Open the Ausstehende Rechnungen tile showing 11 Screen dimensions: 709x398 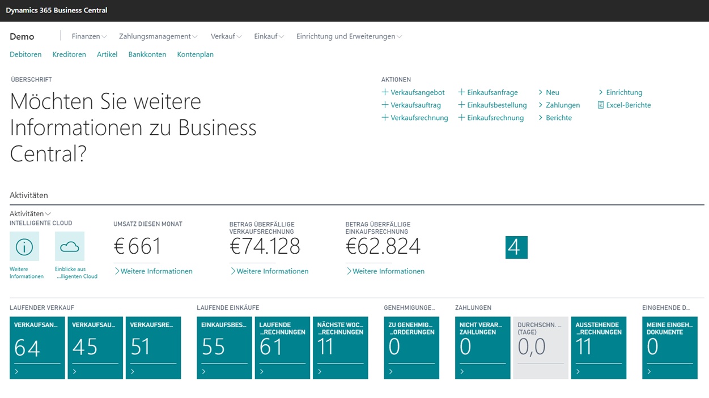click(598, 347)
